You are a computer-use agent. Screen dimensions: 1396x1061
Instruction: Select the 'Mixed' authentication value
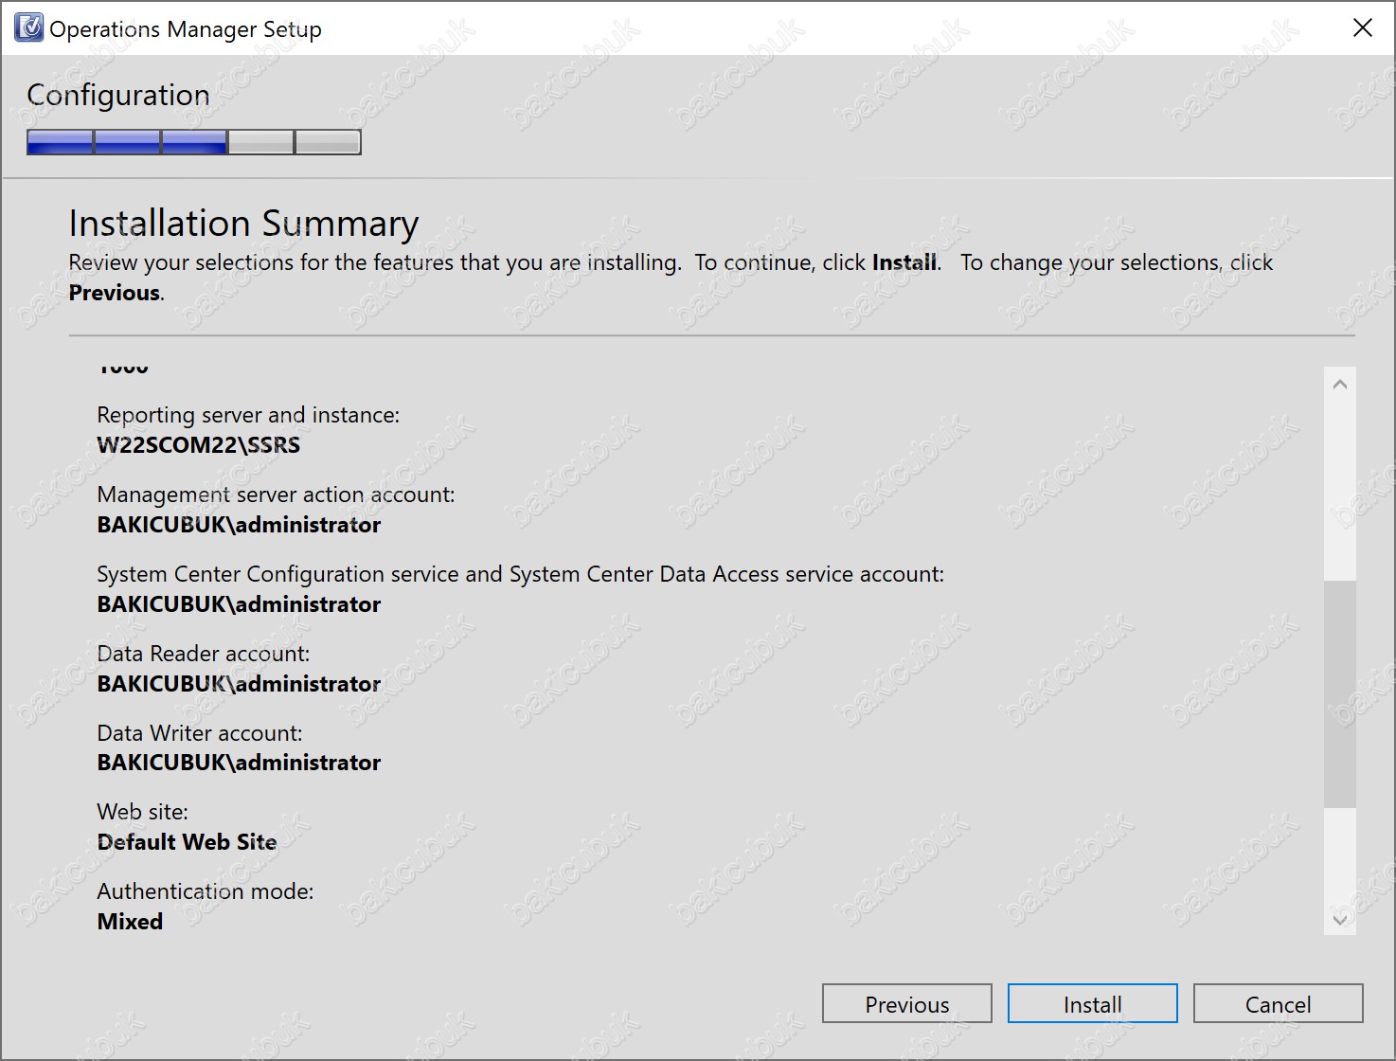tap(130, 922)
